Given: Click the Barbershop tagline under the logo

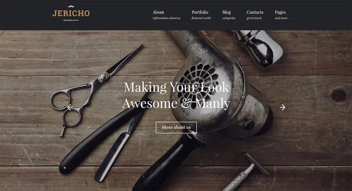Looking at the screenshot, I should [x=71, y=20].
